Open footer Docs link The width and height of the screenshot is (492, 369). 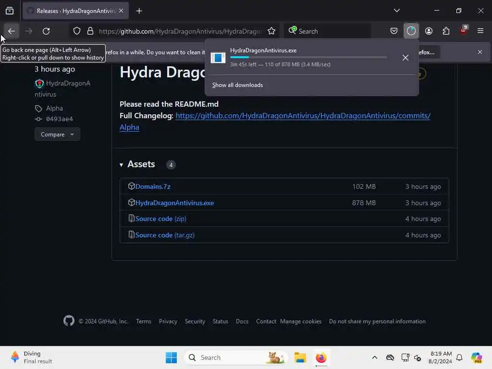pyautogui.click(x=242, y=321)
